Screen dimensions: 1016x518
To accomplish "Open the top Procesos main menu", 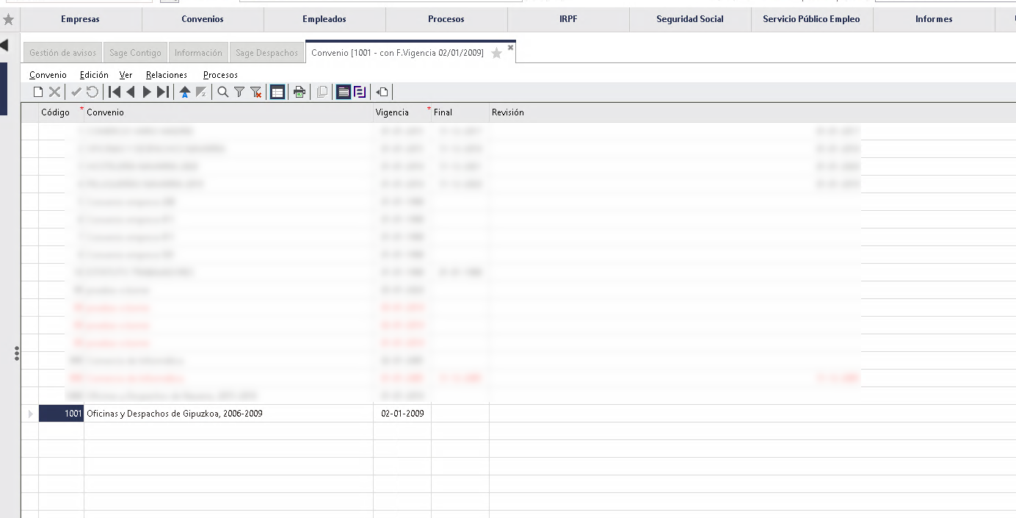I will point(446,19).
